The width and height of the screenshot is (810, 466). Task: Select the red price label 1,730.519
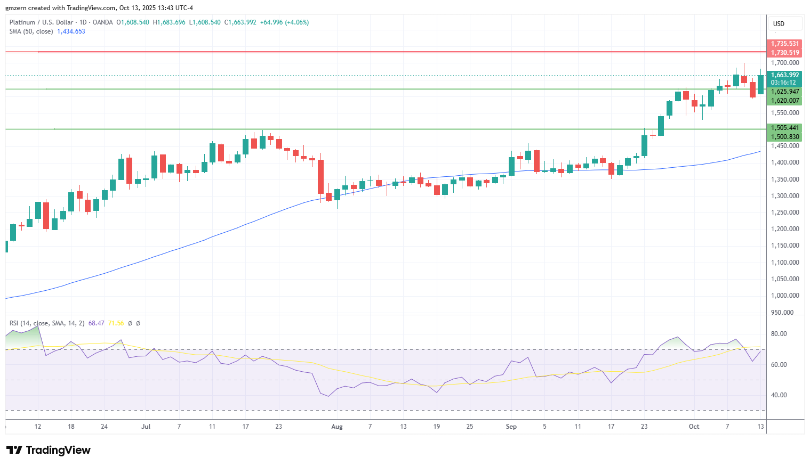pyautogui.click(x=784, y=53)
